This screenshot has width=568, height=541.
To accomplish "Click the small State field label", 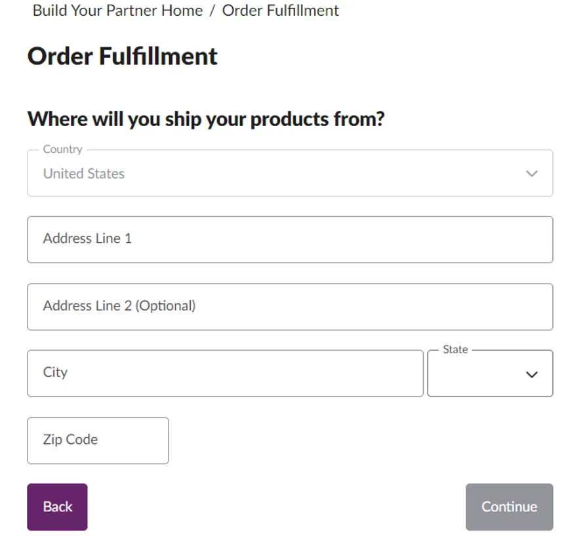I will click(x=455, y=349).
